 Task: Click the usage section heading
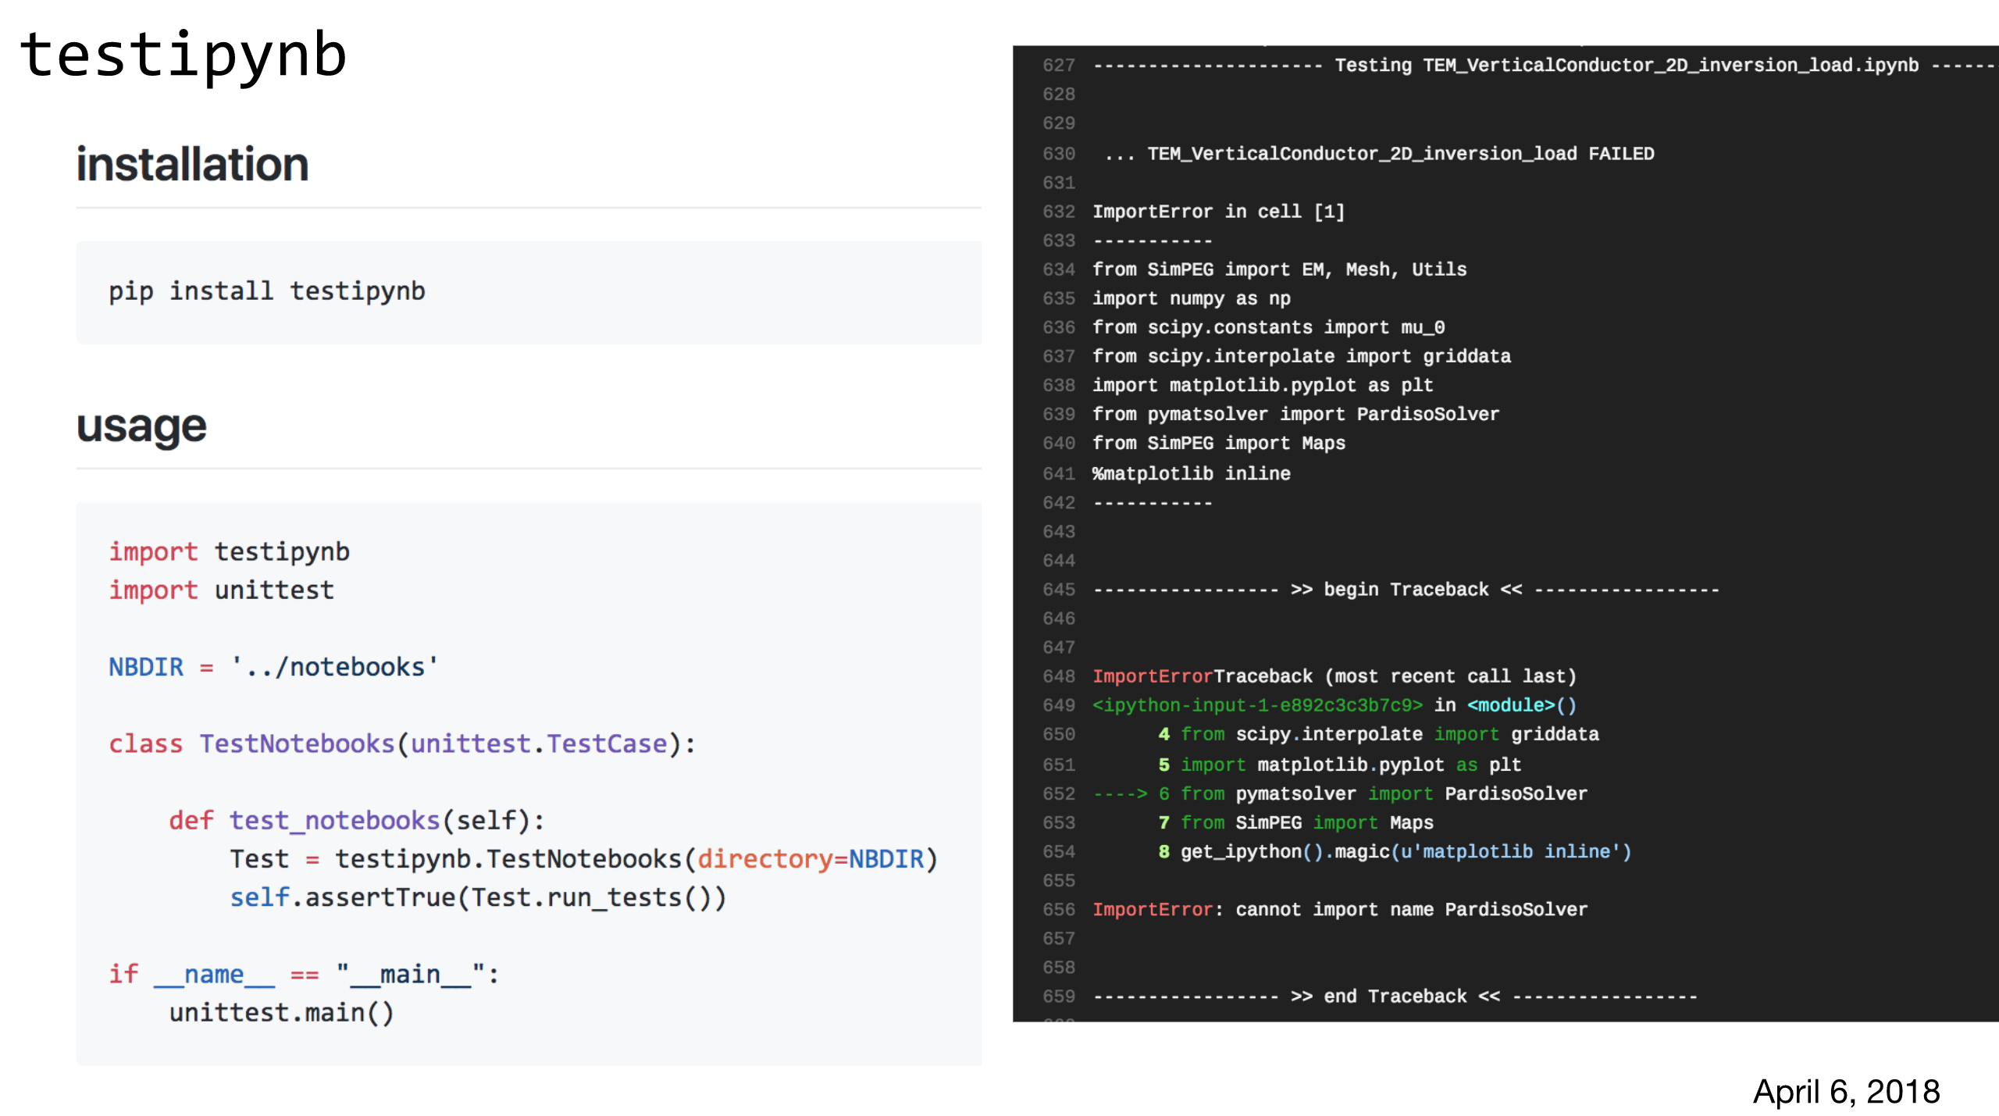[141, 426]
